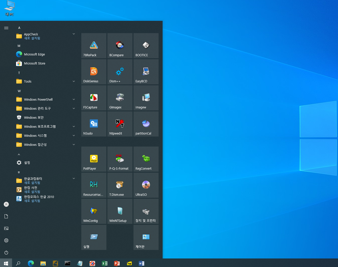Expand Windows 시스템 folder
This screenshot has width=338, height=267.
[x=46, y=136]
